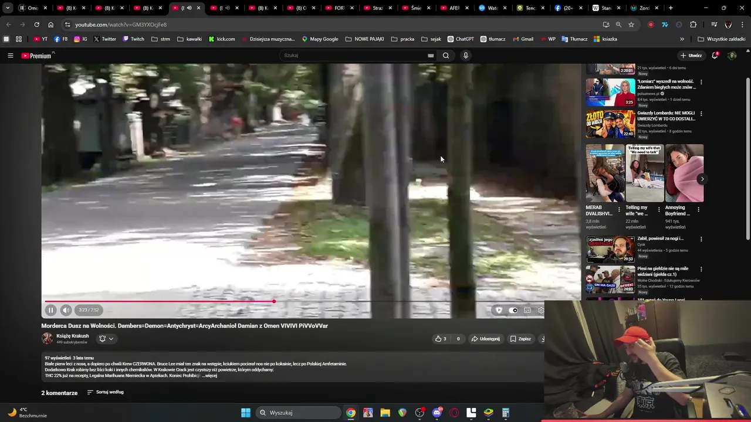Open the Chrome apps grid shortcut
The width and height of the screenshot is (751, 422).
click(19, 39)
